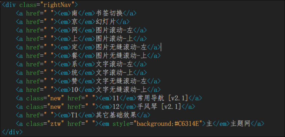
Task: Click the line with 图片无缝滚动-上
Action: point(88,56)
